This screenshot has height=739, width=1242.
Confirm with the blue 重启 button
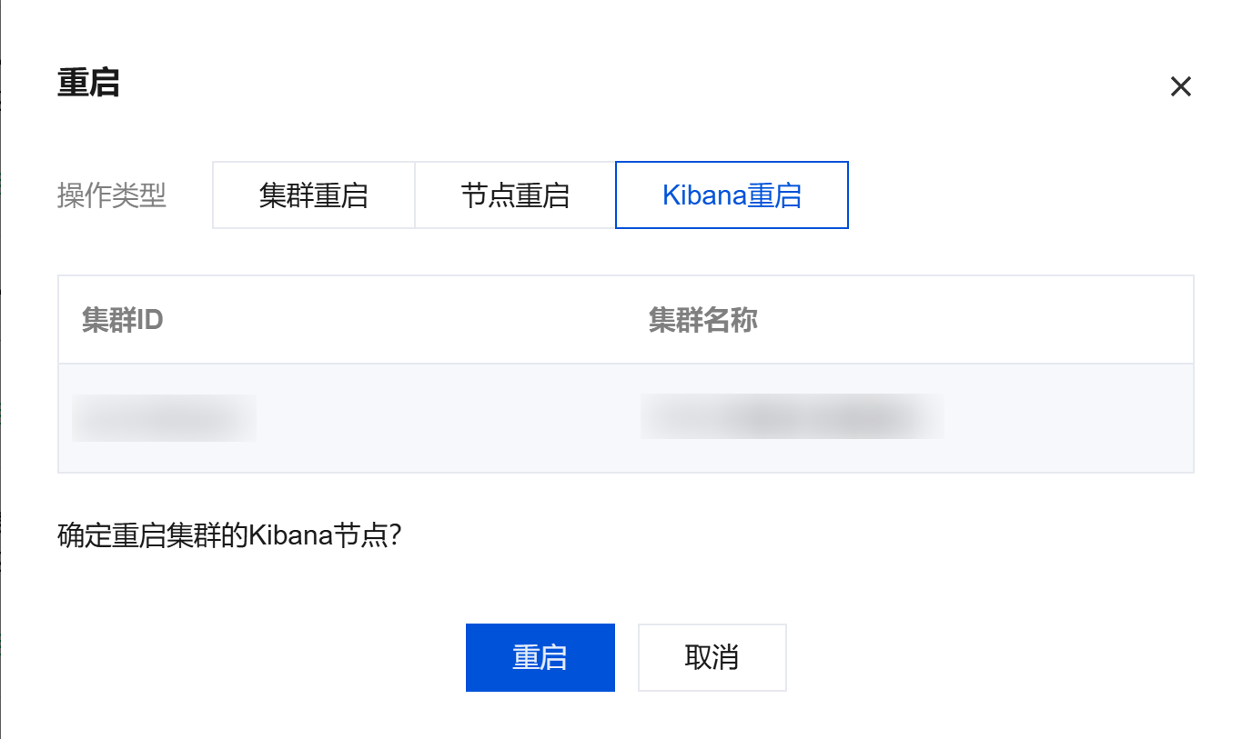point(540,657)
